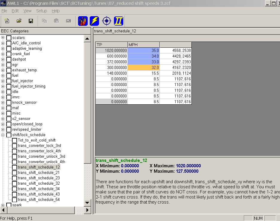The image size is (280, 221).
Task: Check the Tot_to_exit_cold_shift checkbox
Action: point(14,140)
